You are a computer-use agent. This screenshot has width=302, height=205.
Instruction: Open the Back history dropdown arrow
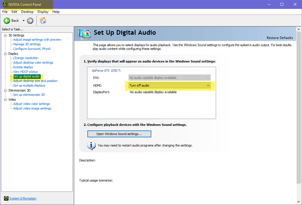[23, 21]
